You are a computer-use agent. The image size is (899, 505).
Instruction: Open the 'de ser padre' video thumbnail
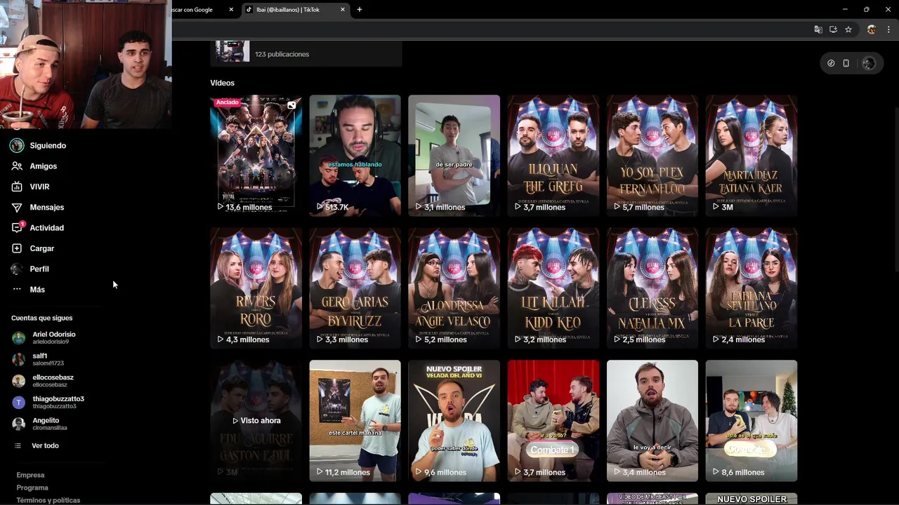(x=454, y=156)
